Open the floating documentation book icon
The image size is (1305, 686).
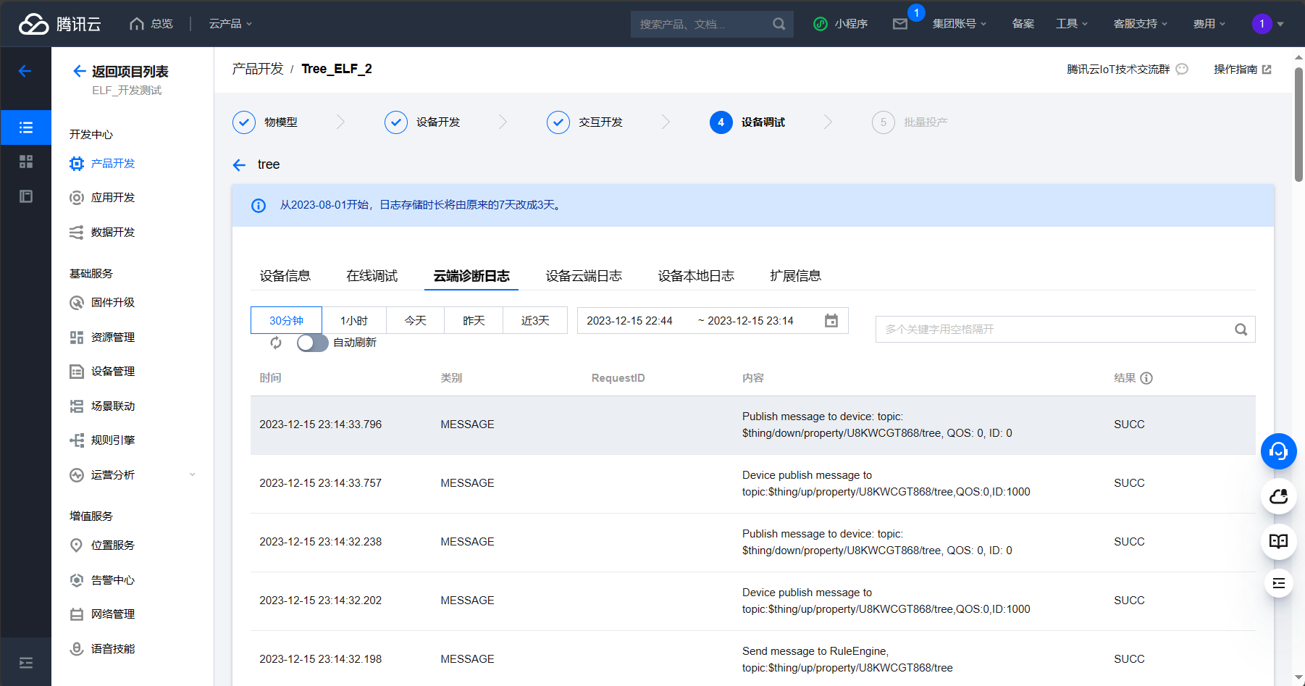(x=1279, y=541)
